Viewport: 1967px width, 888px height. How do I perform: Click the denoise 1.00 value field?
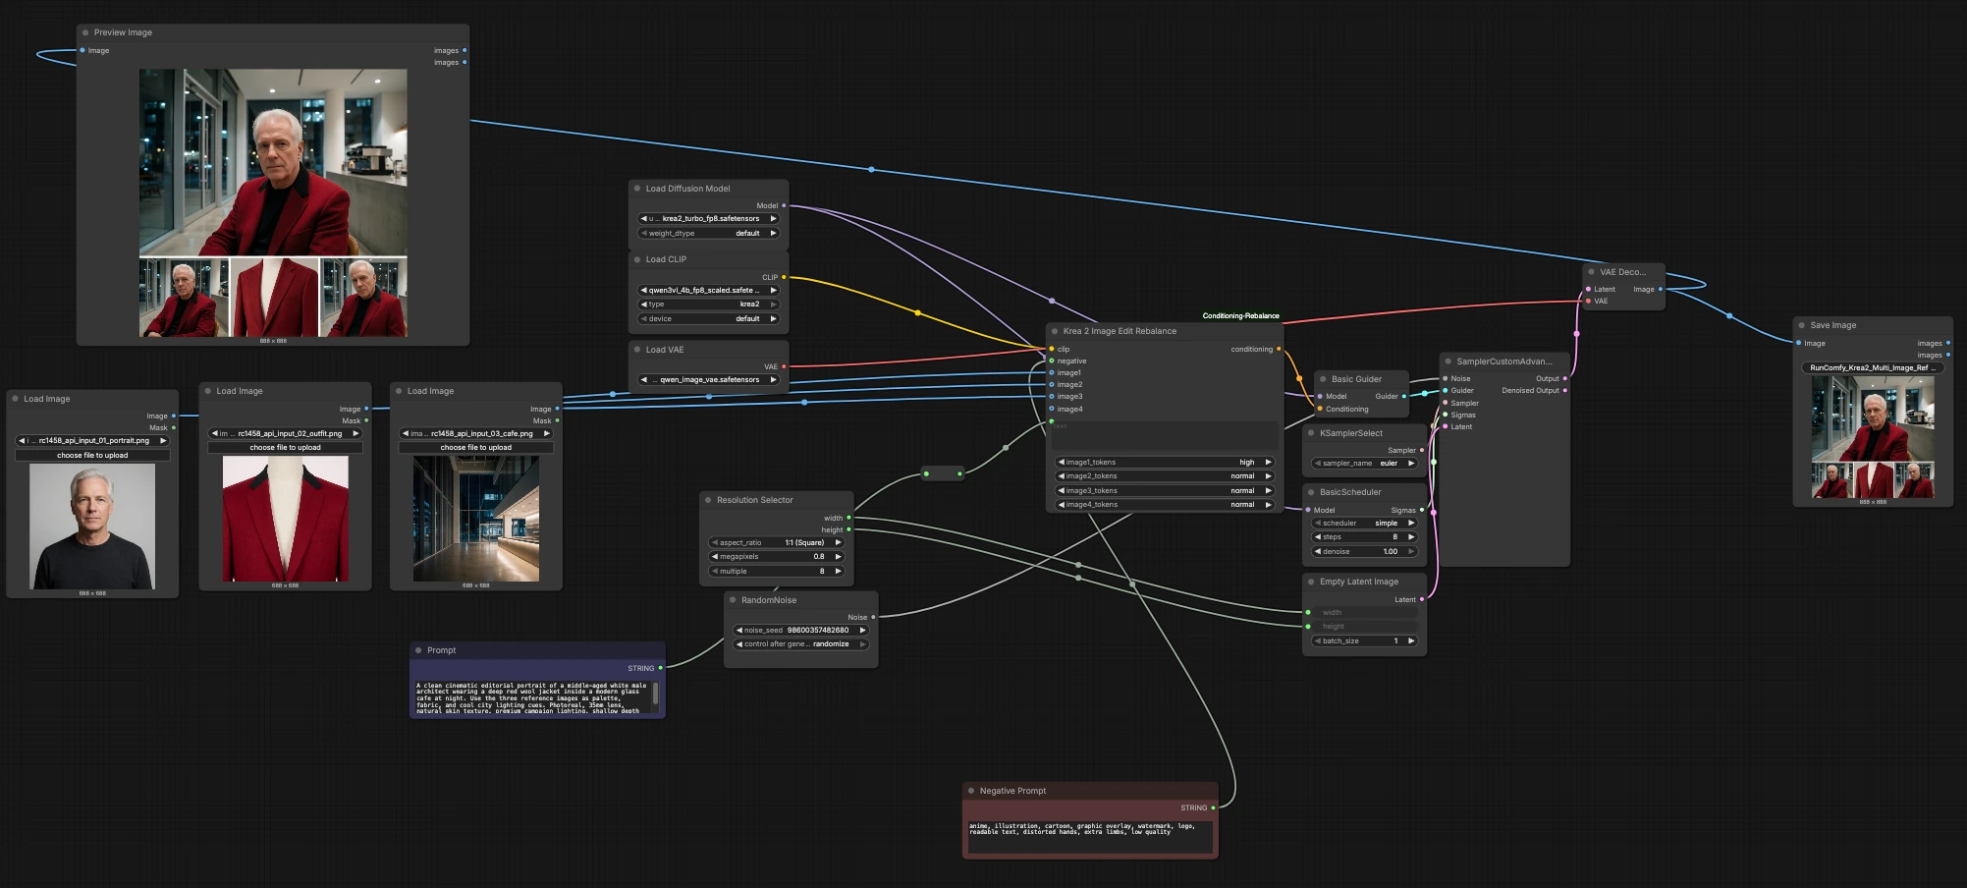pos(1365,551)
